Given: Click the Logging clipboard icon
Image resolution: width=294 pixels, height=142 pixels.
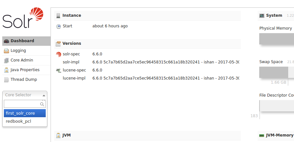Looking at the screenshot, I should coord(6,51).
